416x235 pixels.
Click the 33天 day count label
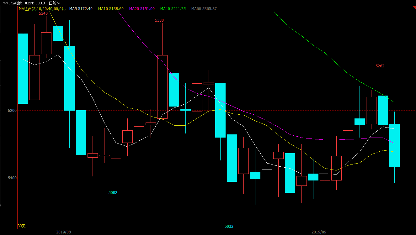22,226
